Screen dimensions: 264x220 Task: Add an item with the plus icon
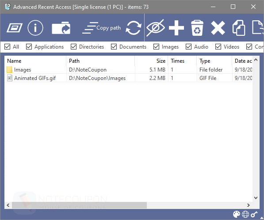[x=176, y=28]
